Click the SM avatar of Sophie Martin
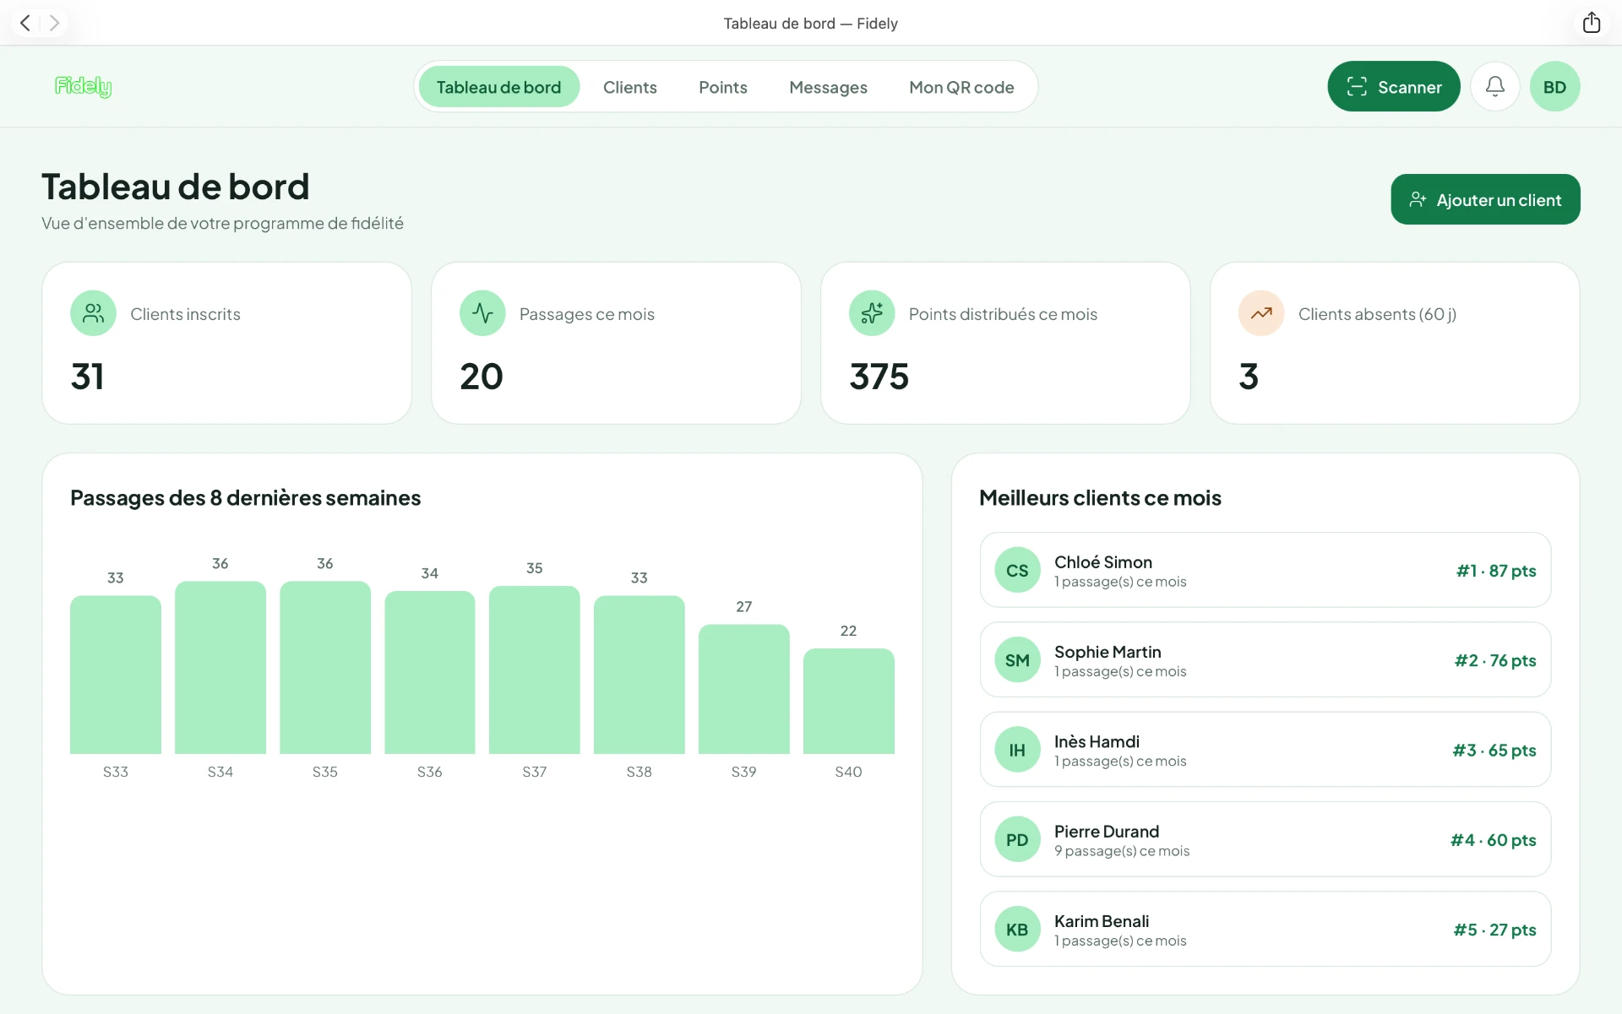 [x=1017, y=659]
